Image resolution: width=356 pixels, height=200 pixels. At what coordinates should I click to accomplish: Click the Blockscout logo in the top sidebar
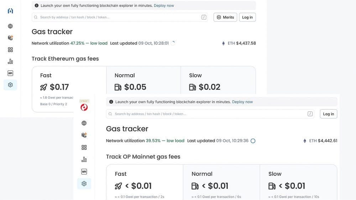click(x=10, y=11)
